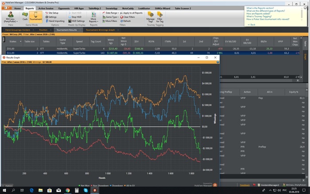
Task: Expand the graph Options panel
Action: pos(8,186)
